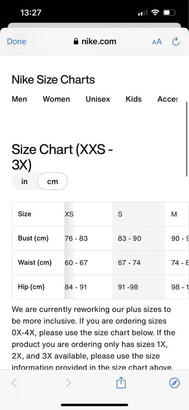This screenshot has width=189, height=410.
Task: Close the in-app browser with Done
Action: click(17, 41)
